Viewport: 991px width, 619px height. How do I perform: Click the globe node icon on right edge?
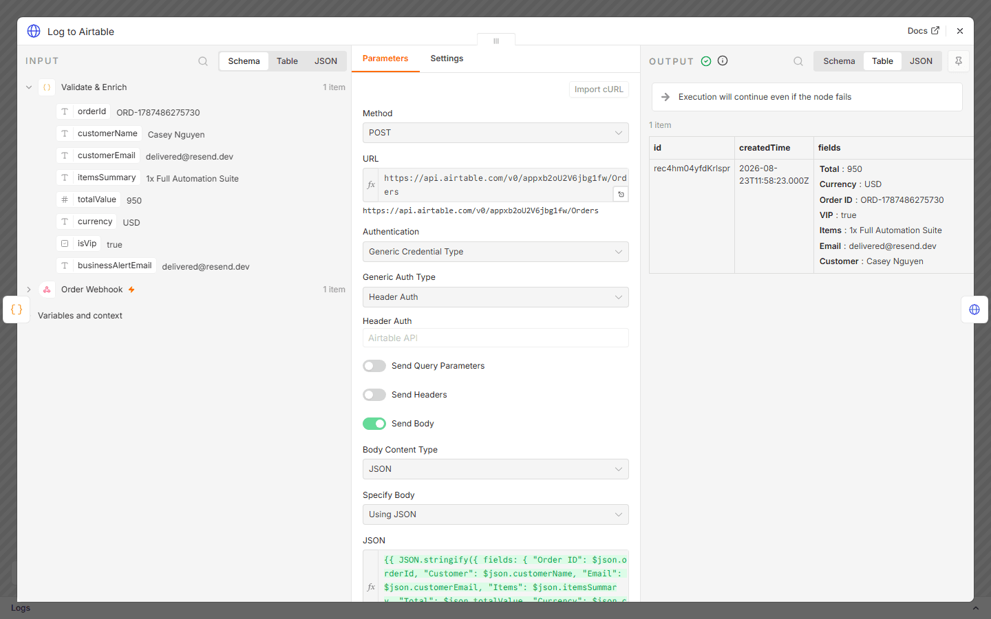(974, 309)
